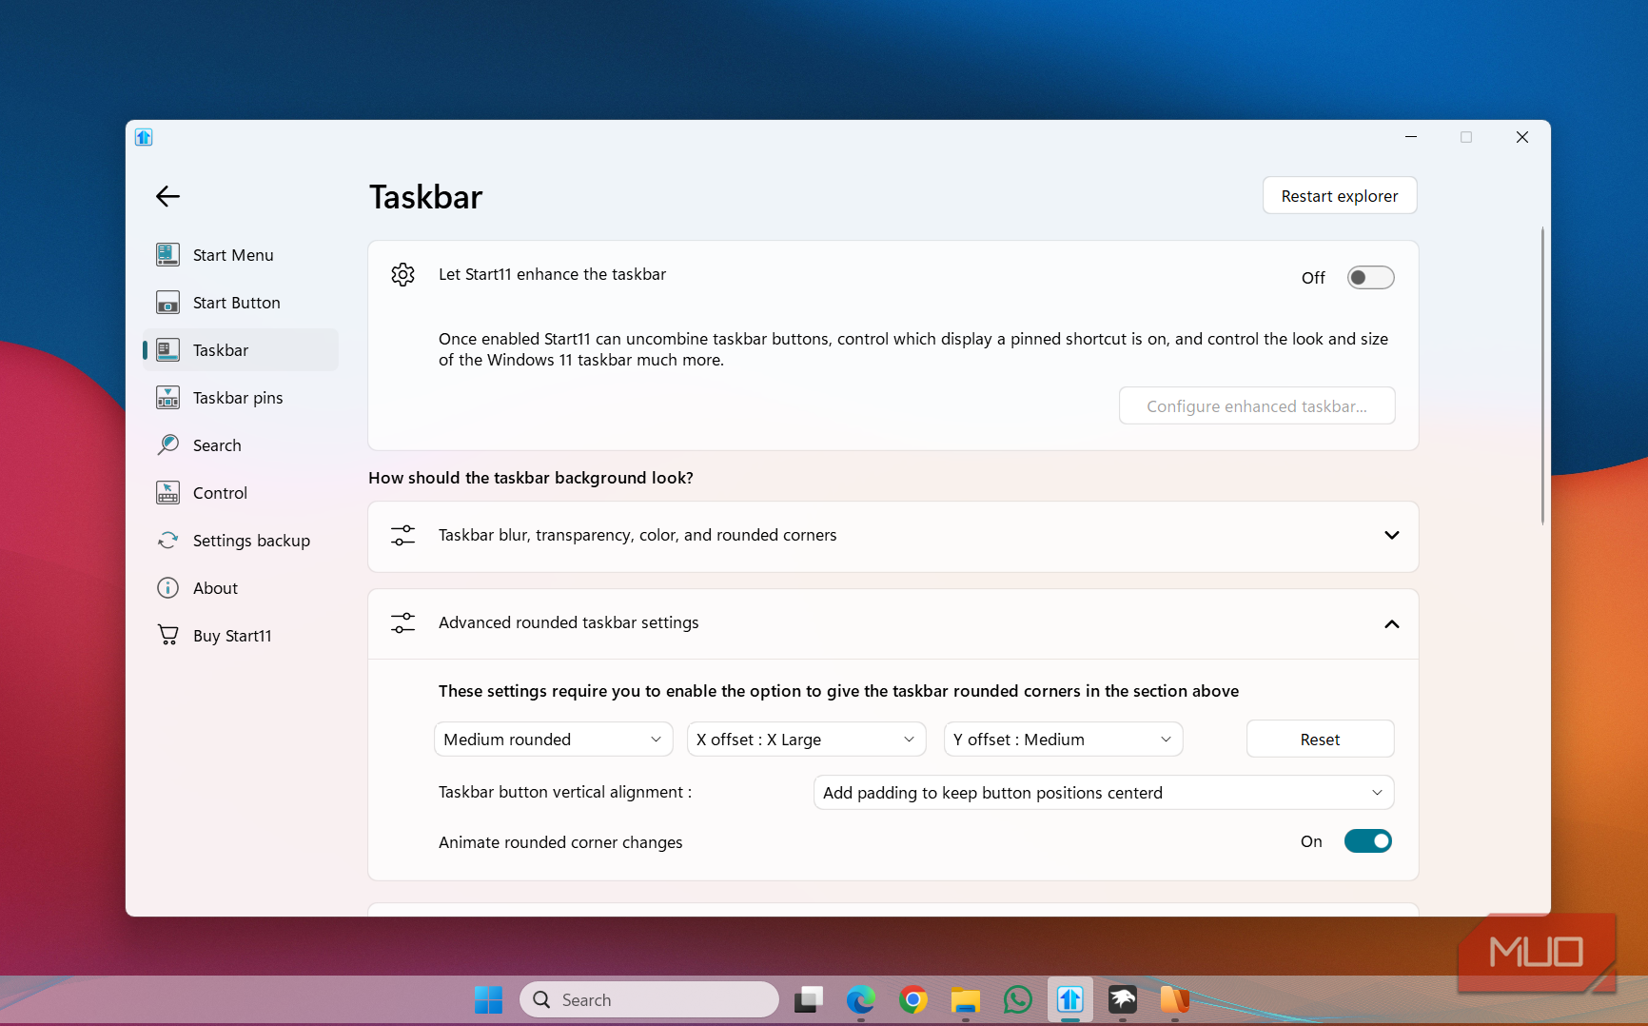Expand Taskbar blur, transparency, color section
1648x1026 pixels.
893,536
